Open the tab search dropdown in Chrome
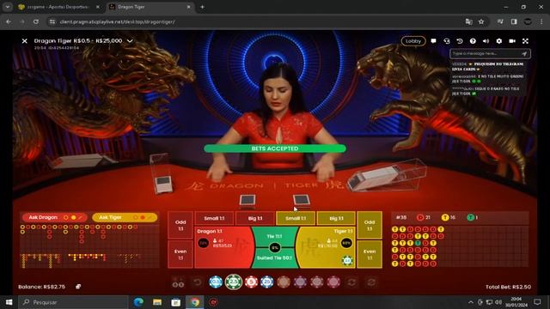Viewport: 550px width, 309px height. pyautogui.click(x=8, y=7)
